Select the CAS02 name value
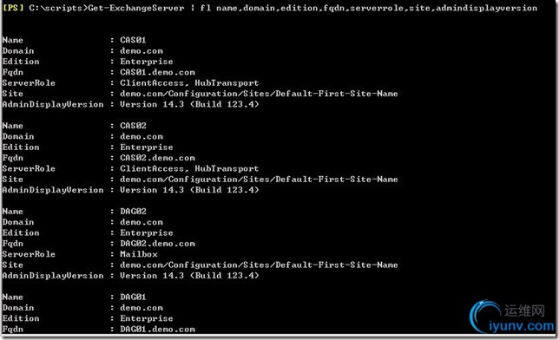 (133, 126)
